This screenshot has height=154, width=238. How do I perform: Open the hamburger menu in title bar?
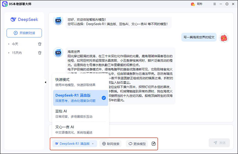[215, 4]
